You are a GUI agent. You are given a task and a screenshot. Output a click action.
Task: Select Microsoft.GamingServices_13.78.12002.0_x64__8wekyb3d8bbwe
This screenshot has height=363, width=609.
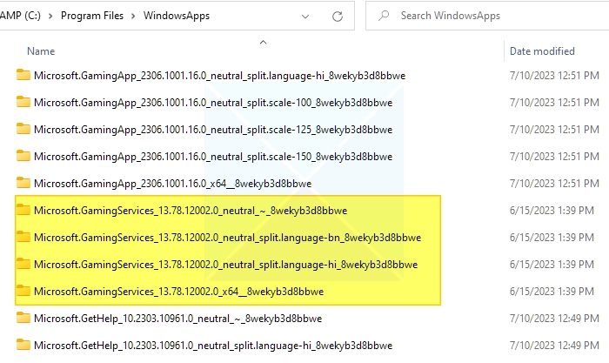(178, 292)
